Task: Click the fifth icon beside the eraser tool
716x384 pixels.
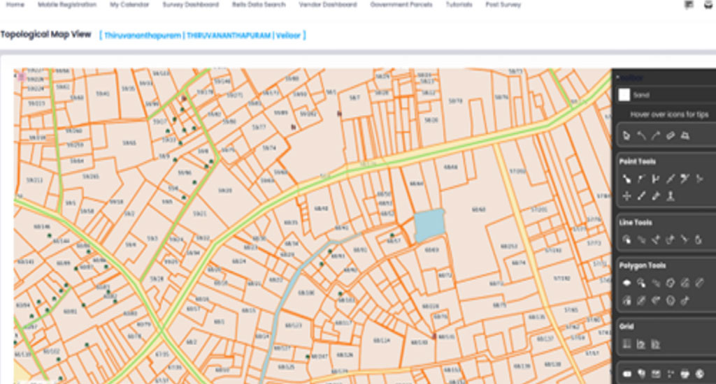Action: pos(685,135)
